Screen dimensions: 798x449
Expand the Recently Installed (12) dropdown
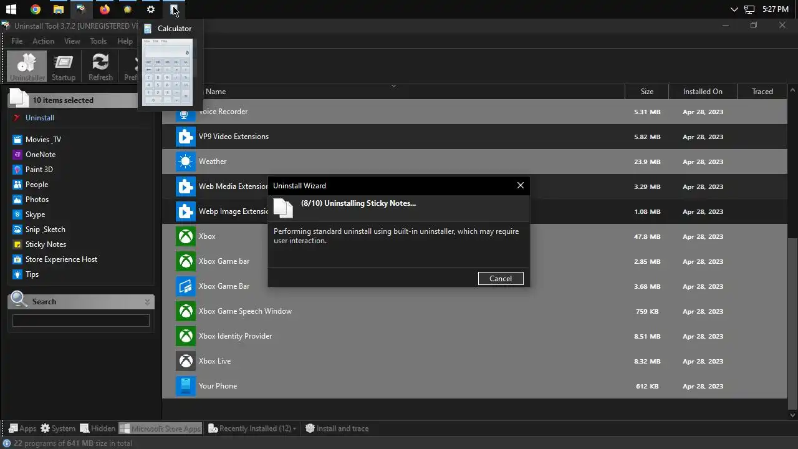pyautogui.click(x=252, y=428)
